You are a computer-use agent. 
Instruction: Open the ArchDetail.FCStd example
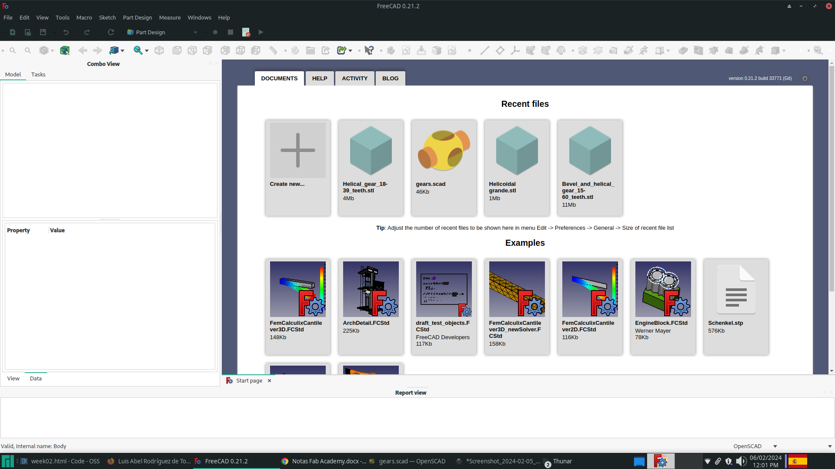point(371,307)
